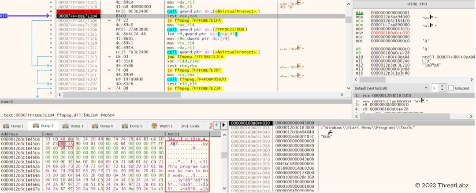This screenshot has width=476, height=193.
Task: Open the Dump 5 tab
Action: tap(132, 126)
